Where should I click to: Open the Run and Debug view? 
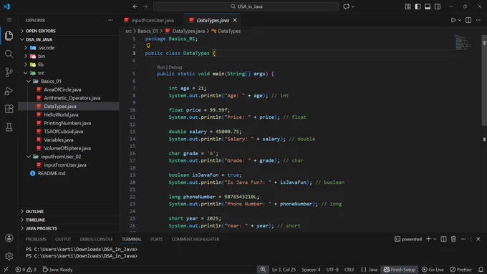[9, 91]
